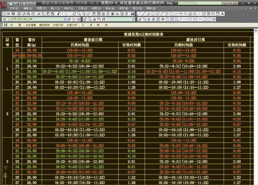Click the search binoculars icon in title bar
The height and width of the screenshot is (185, 258).
[224, 3]
